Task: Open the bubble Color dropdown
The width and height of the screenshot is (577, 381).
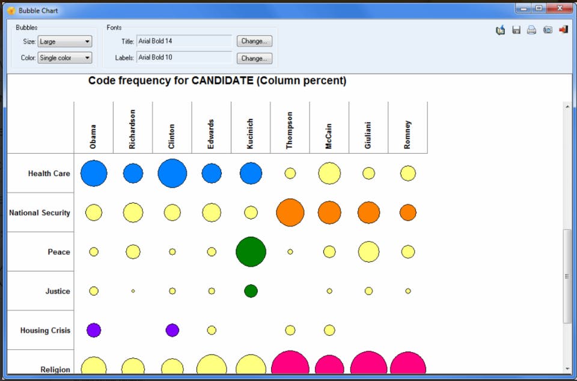Action: point(65,58)
